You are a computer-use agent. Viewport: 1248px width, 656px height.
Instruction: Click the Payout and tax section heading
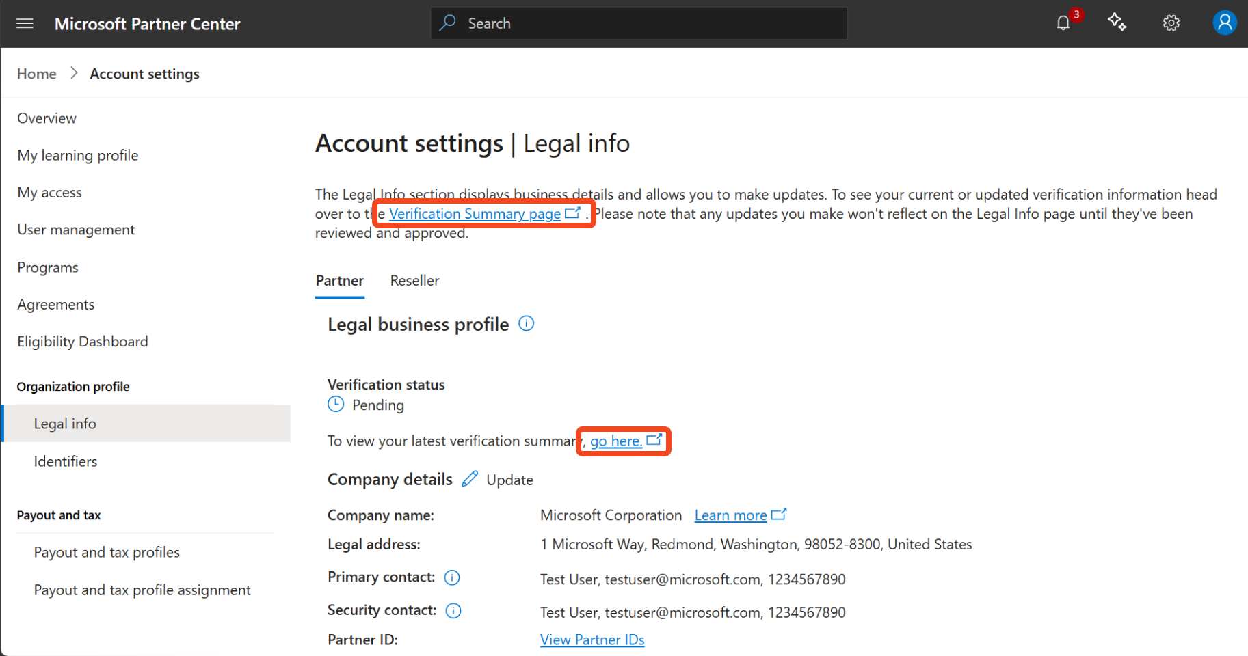click(59, 515)
